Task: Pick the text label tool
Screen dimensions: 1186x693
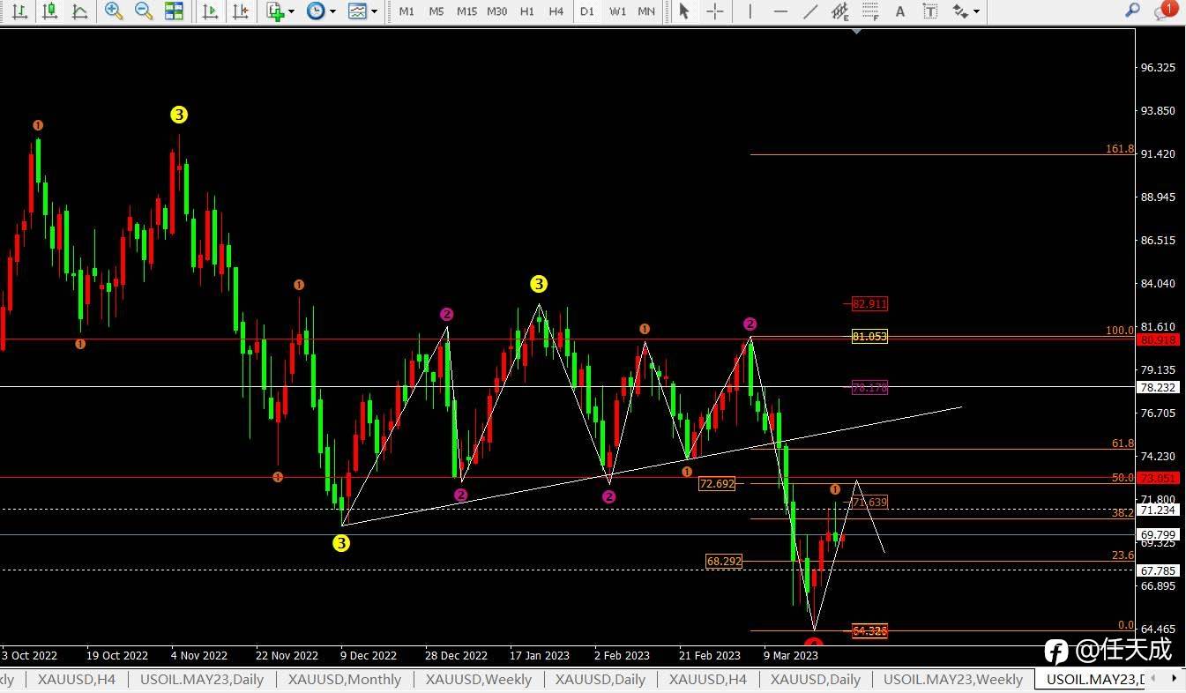Action: pos(900,11)
